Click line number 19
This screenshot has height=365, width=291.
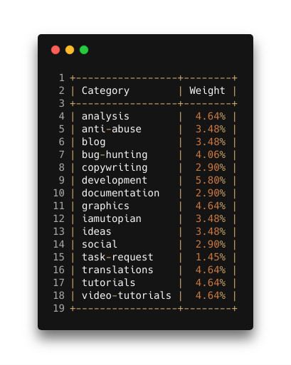click(x=59, y=308)
